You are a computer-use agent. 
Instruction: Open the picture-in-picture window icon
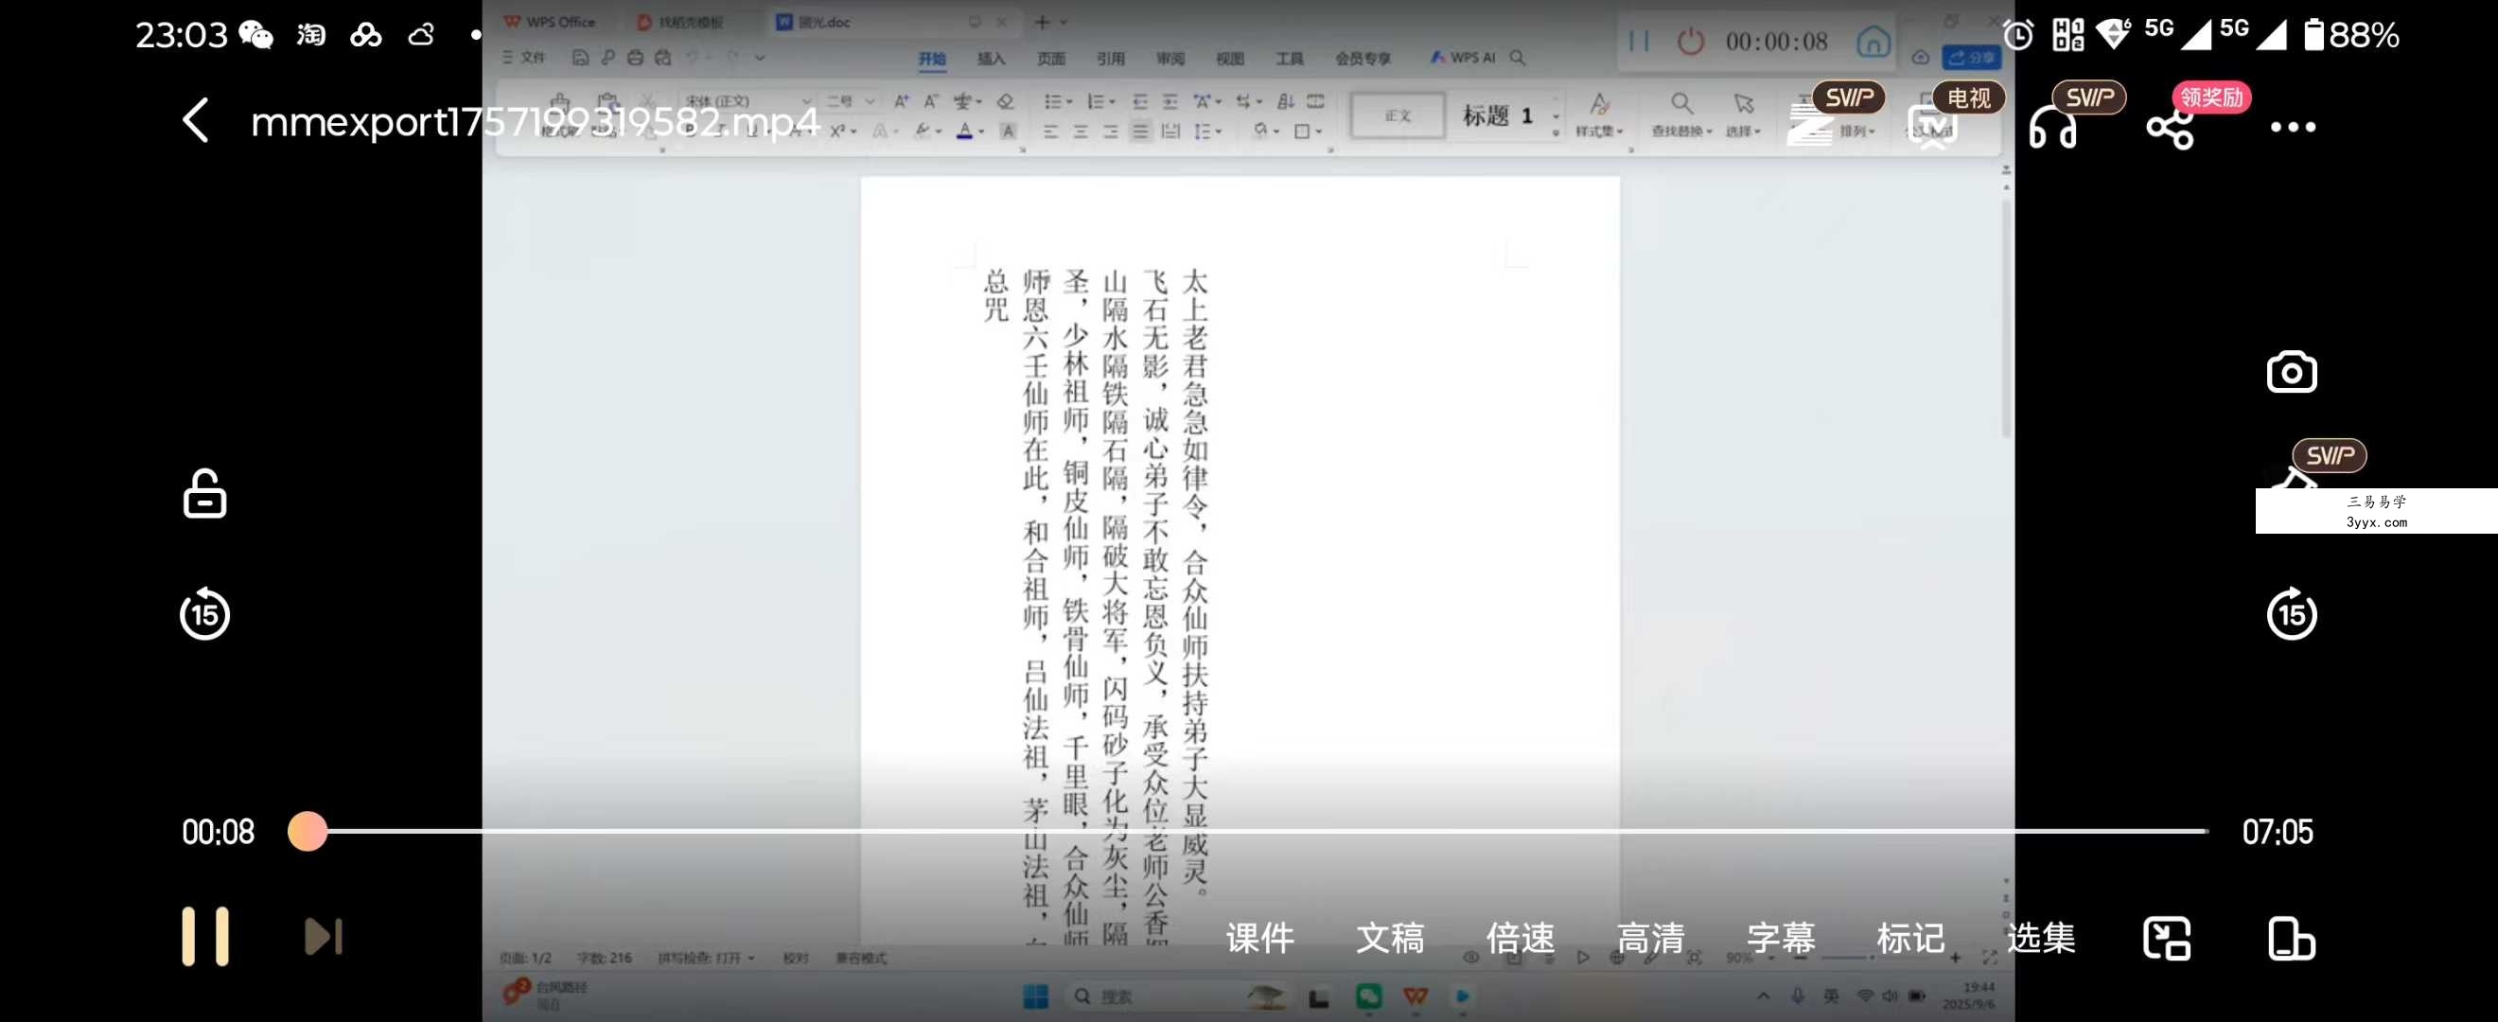pyautogui.click(x=2167, y=939)
